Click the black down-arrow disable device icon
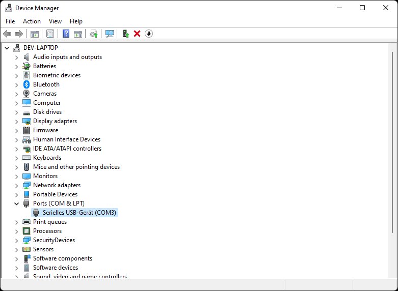The width and height of the screenshot is (398, 291). 149,34
